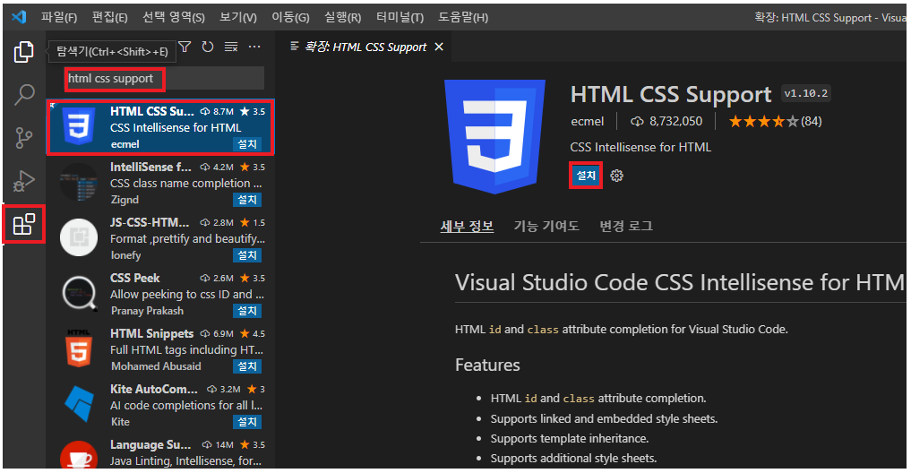The height and width of the screenshot is (473, 911).
Task: Switch to the 세부 정보 tab
Action: tap(467, 226)
